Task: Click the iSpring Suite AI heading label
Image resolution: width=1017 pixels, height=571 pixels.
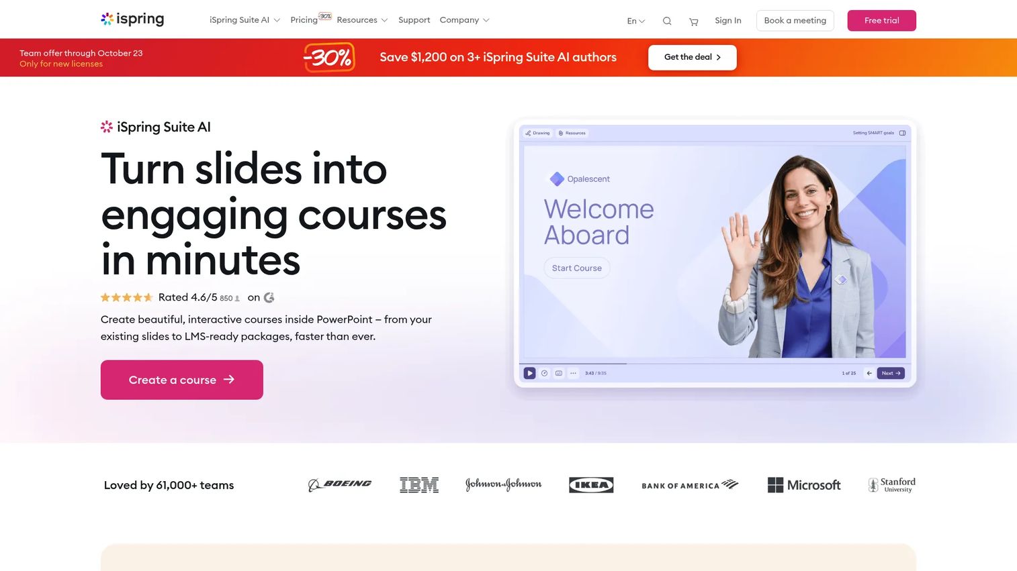Action: tap(156, 127)
